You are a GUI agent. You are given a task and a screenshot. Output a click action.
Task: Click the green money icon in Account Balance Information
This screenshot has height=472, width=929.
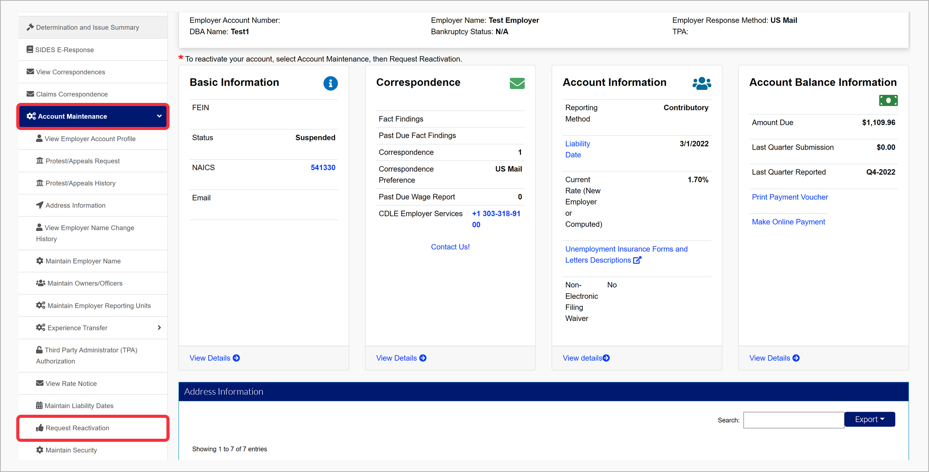tap(888, 101)
